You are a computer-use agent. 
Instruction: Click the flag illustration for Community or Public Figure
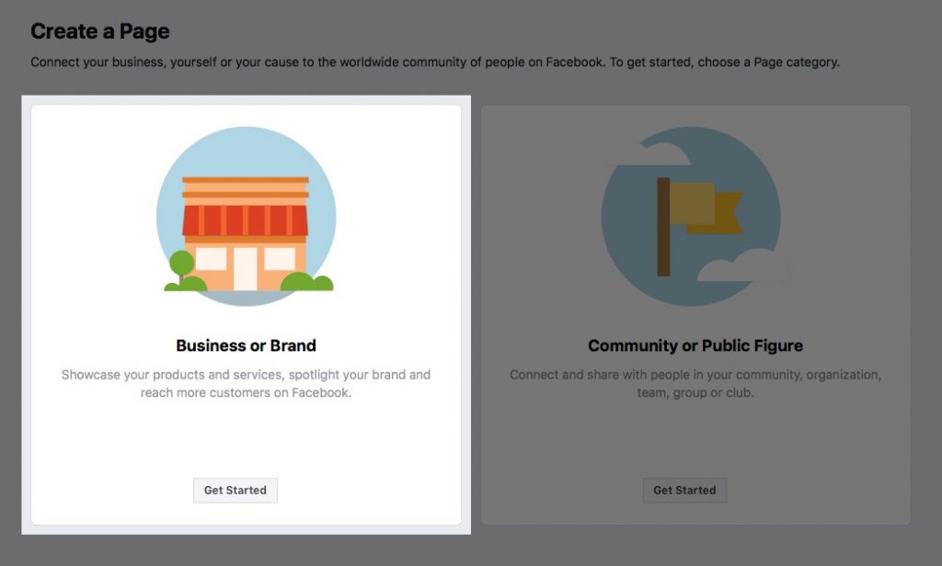click(691, 216)
